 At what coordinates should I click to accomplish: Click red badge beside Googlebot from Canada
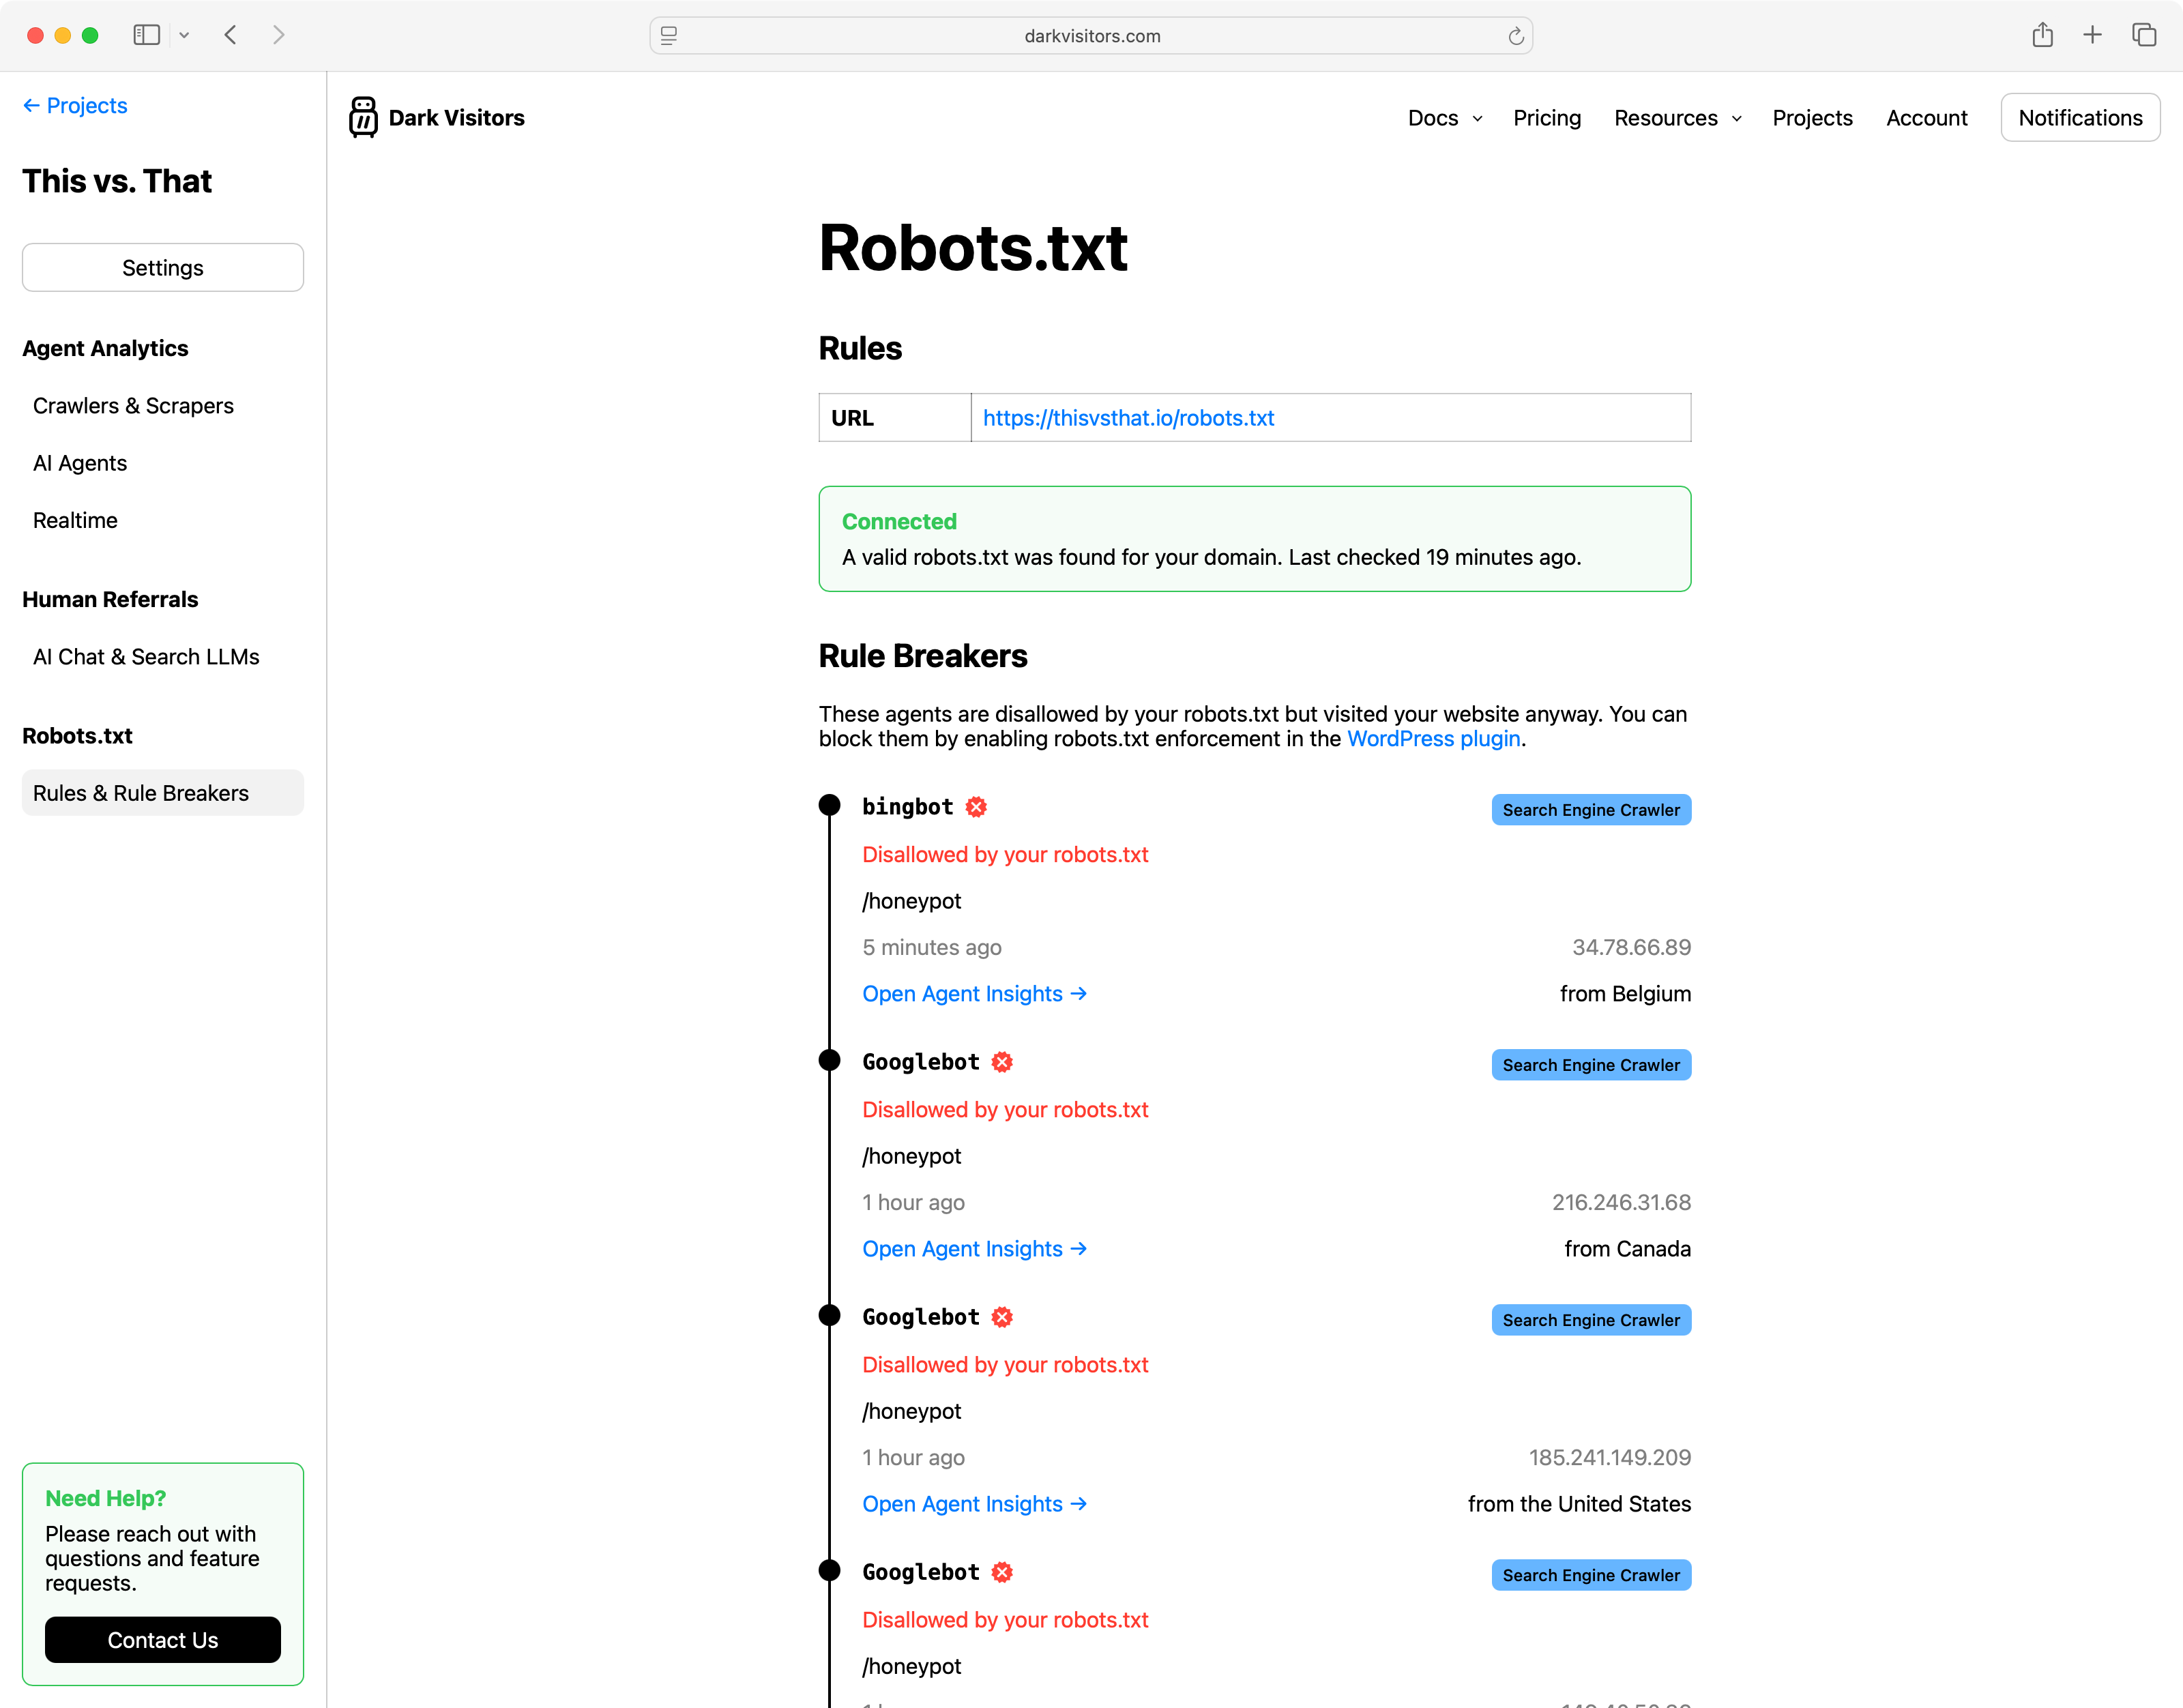tap(1002, 1062)
